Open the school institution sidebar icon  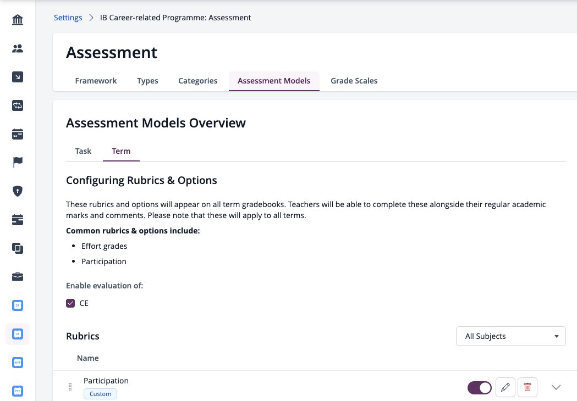pyautogui.click(x=17, y=19)
